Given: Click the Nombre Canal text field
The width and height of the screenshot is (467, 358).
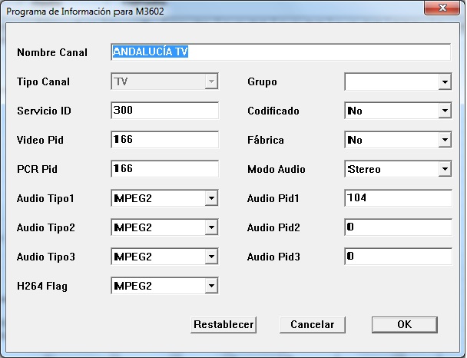Looking at the screenshot, I should coord(280,52).
